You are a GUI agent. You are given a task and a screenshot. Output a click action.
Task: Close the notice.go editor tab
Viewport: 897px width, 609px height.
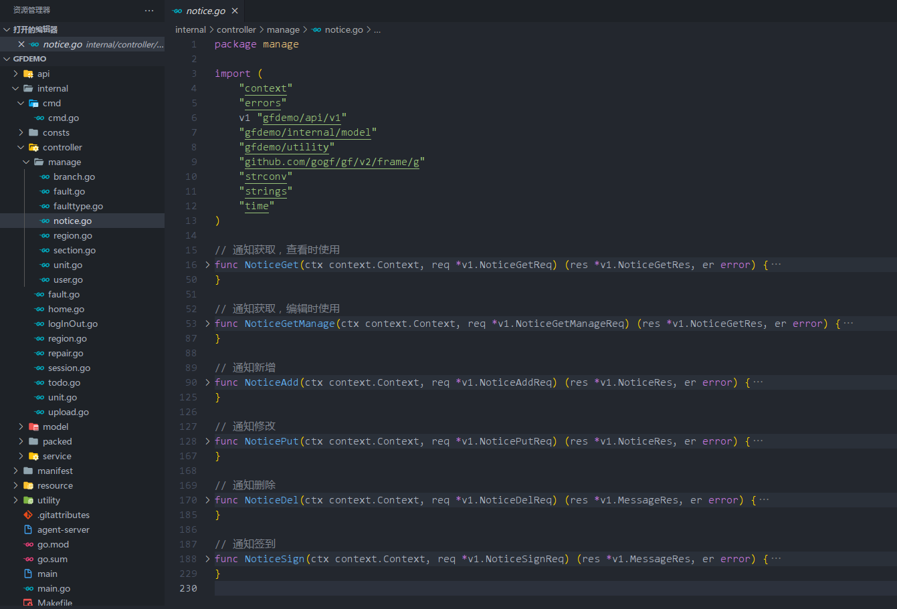(x=235, y=11)
